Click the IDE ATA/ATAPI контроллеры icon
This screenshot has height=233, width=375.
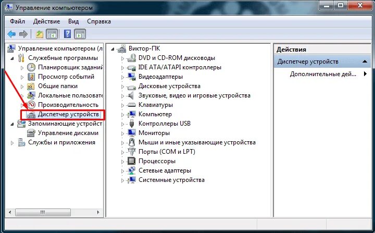pyautogui.click(x=131, y=68)
